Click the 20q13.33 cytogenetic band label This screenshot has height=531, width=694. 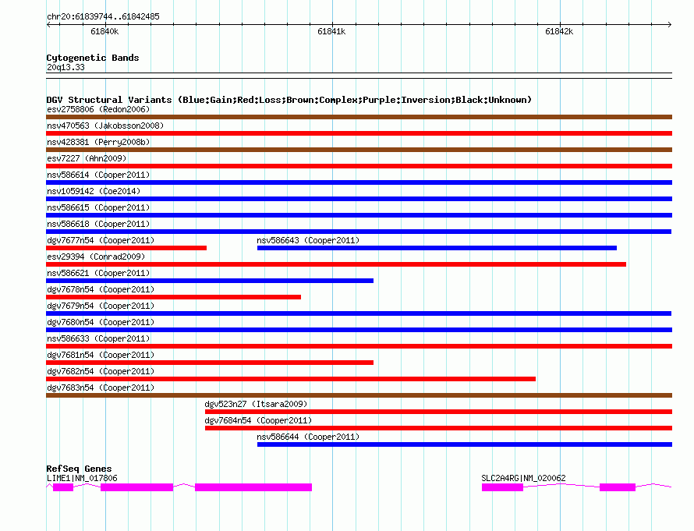[x=66, y=67]
